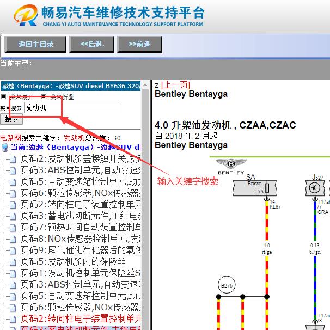Open 页码7:预热时间自动装置控制单元 entry
Screen dimensions: 330x330
pos(81,227)
